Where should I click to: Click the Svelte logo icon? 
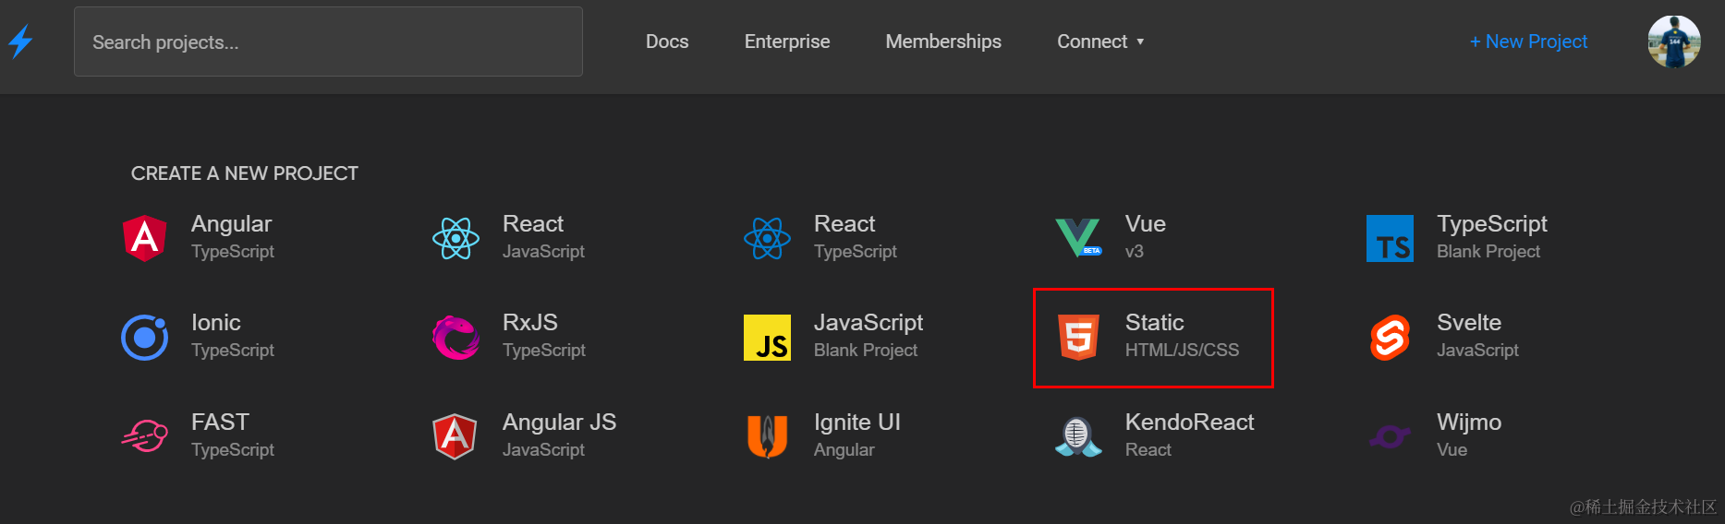pos(1390,337)
